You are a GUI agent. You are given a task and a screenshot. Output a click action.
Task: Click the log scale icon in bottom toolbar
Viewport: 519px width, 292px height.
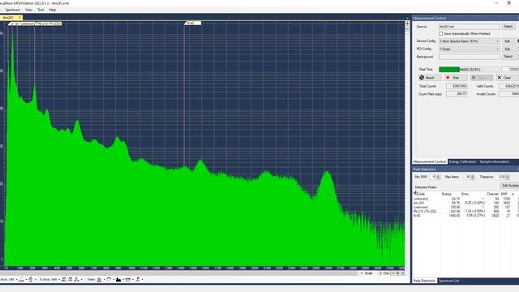pyautogui.click(x=22, y=280)
